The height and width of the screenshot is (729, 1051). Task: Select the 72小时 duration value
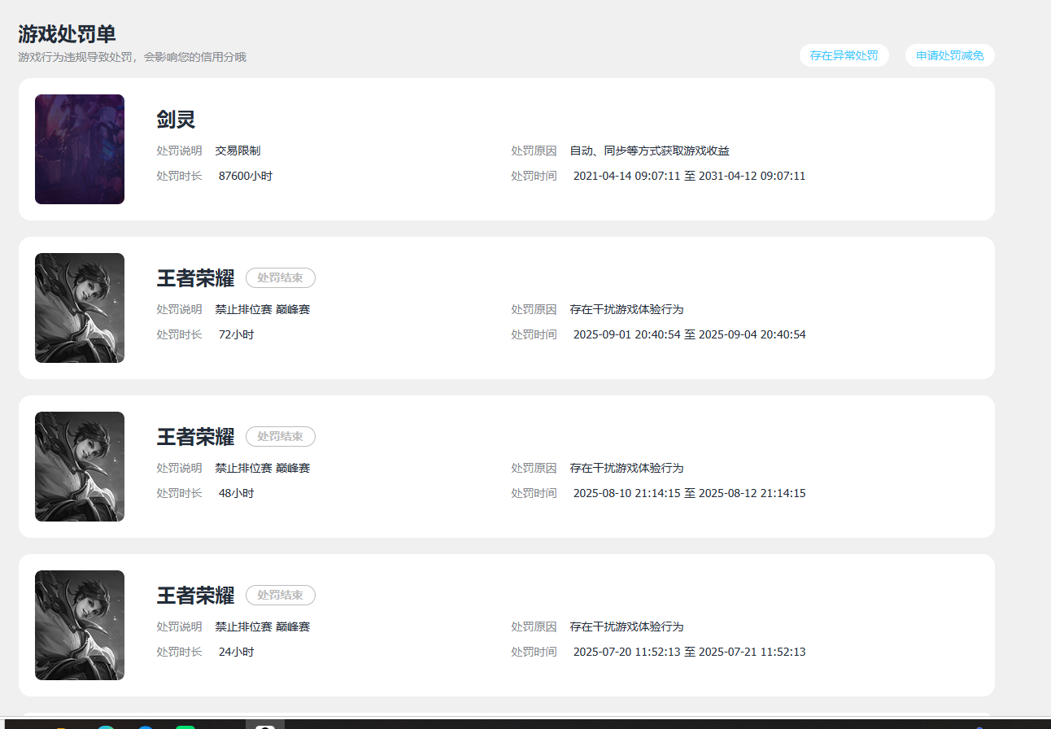pyautogui.click(x=236, y=334)
